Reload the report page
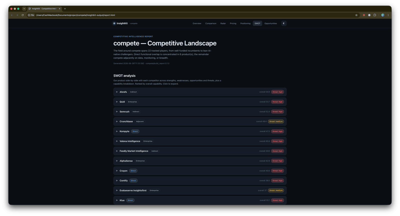Viewport: 400px width, 216px height. click(x=22, y=15)
